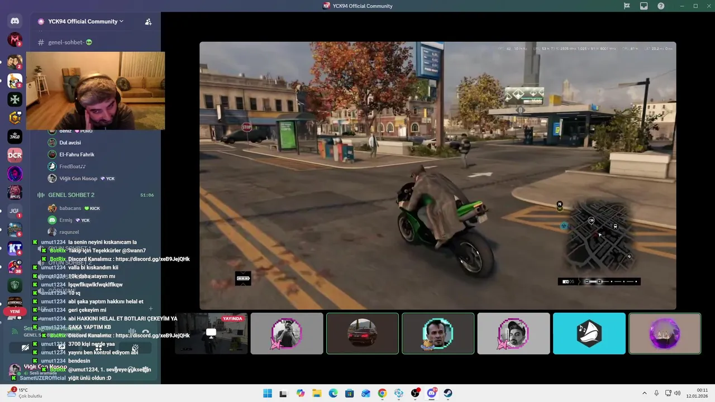Open the 3NGB server icon
715x402 pixels.
[x=15, y=136]
